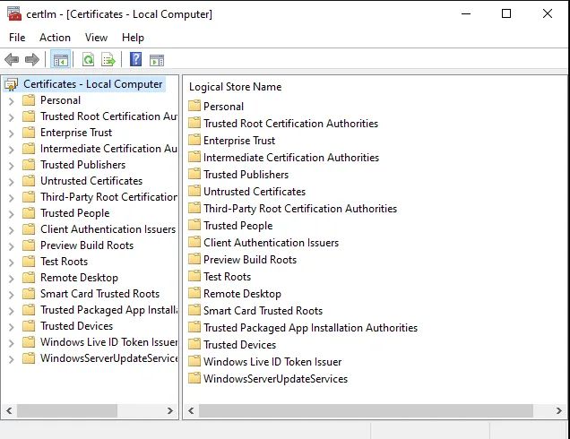
Task: Click the Forward arrow toolbar icon
Action: 32,60
